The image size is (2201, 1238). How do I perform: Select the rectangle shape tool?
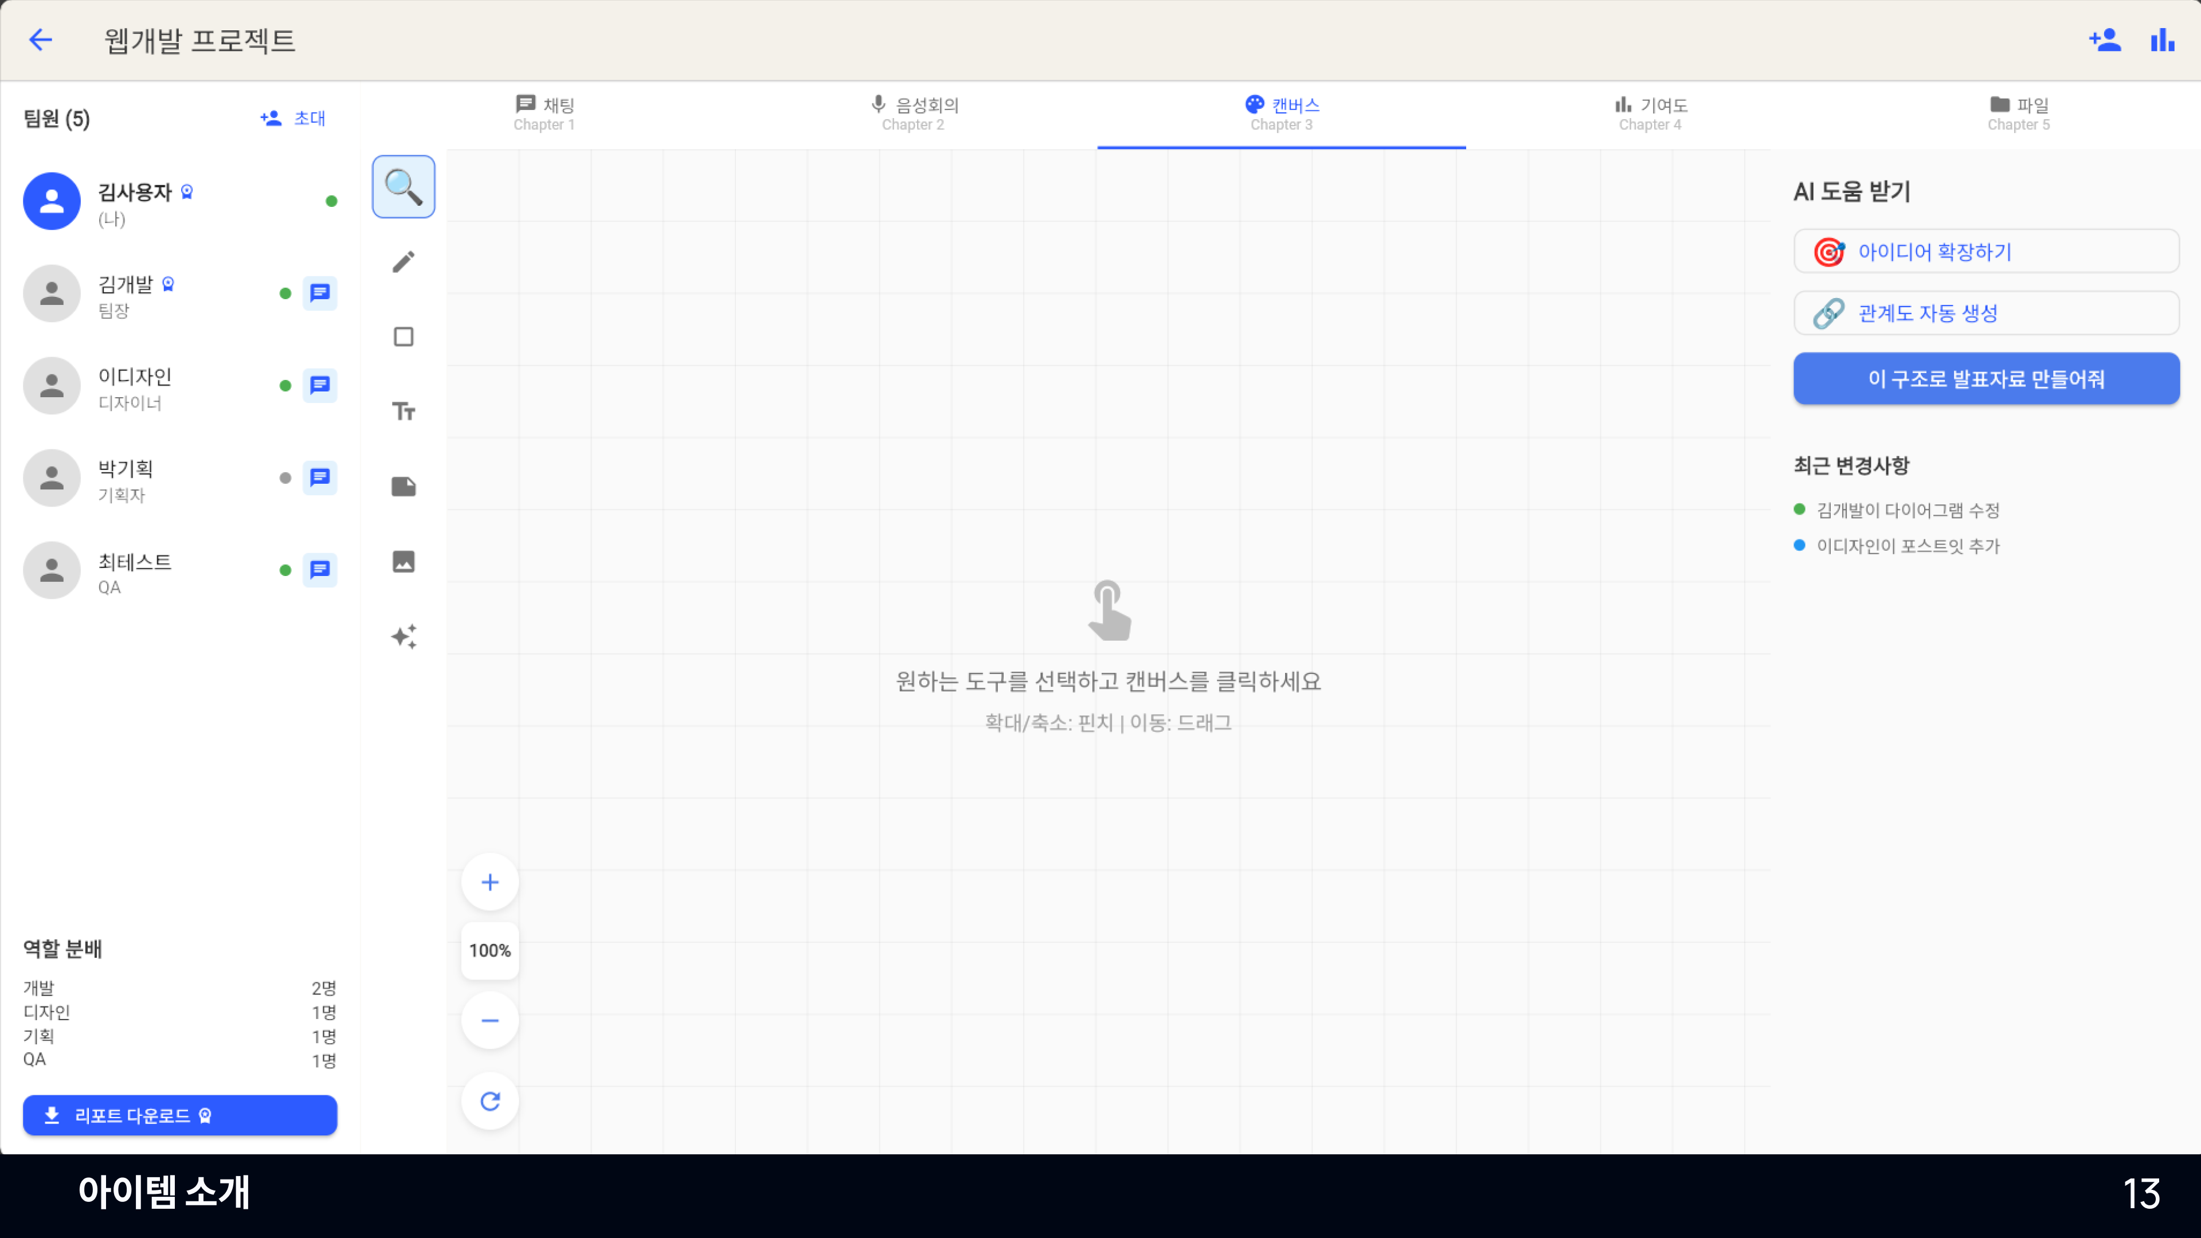pyautogui.click(x=404, y=336)
